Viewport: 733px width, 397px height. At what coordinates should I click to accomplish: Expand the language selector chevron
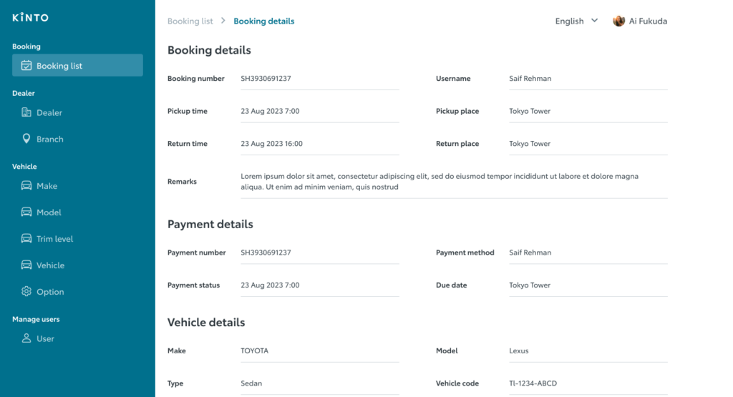[594, 21]
